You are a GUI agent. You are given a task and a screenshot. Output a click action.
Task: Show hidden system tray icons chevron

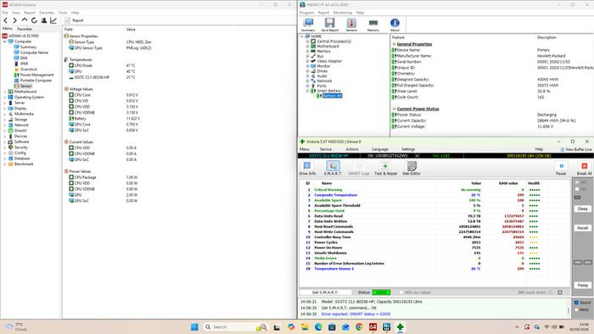[517, 327]
